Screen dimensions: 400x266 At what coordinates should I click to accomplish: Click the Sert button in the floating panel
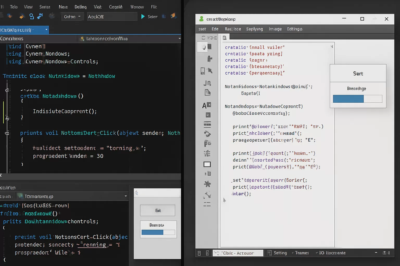[x=358, y=74]
